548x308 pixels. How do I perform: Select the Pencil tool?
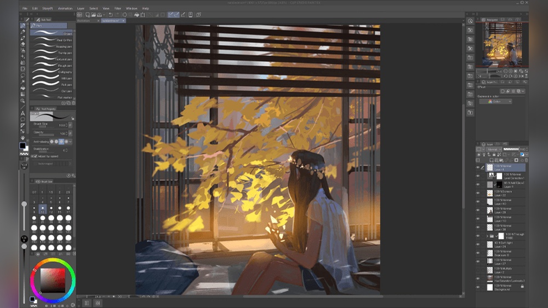tap(22, 32)
